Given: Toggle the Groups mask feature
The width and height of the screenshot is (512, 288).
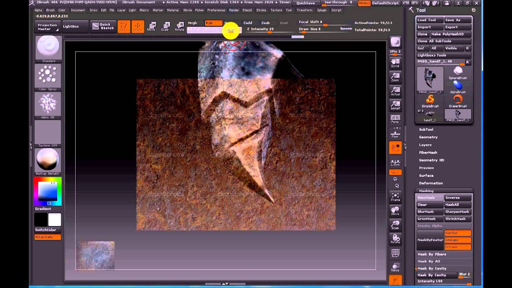Looking at the screenshot, I should [x=458, y=240].
